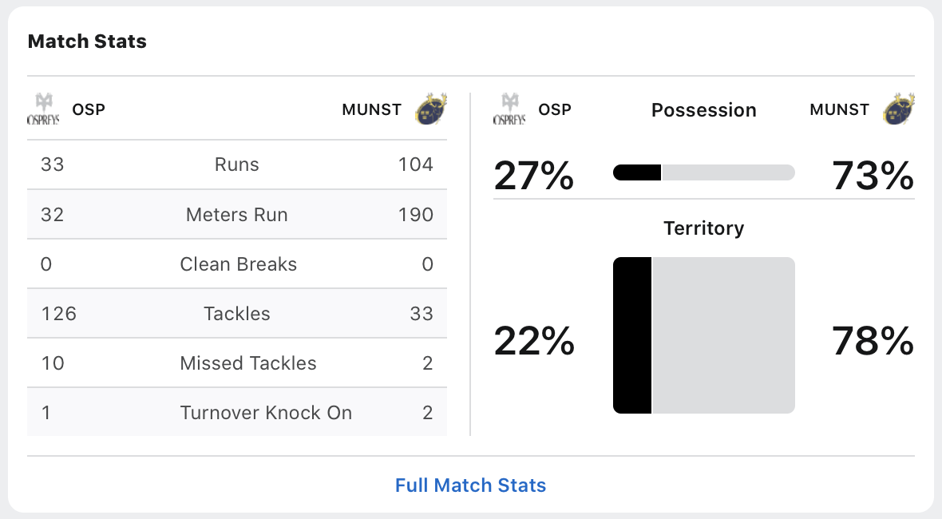Click the Munster crest in stats table header
This screenshot has height=519, width=942.
(x=431, y=109)
